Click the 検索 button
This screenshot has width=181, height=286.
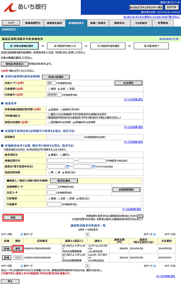(13, 218)
